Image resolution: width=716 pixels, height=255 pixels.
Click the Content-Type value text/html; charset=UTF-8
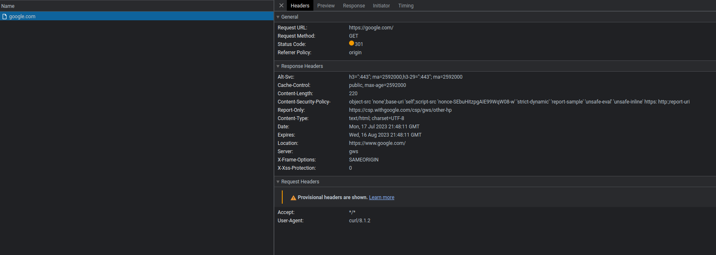coord(376,118)
